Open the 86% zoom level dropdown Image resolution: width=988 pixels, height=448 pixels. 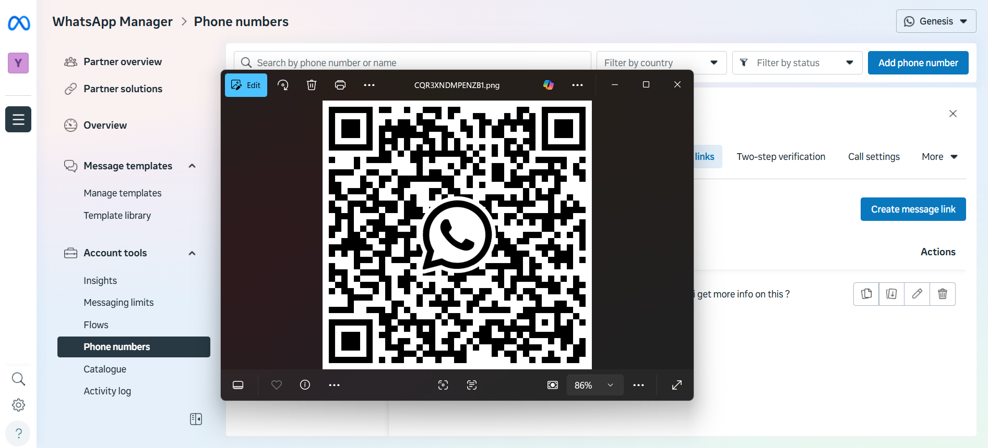(595, 385)
